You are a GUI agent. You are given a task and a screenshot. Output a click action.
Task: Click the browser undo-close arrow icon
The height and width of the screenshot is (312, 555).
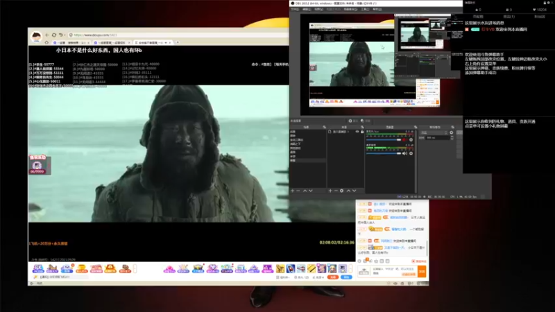tap(60, 35)
